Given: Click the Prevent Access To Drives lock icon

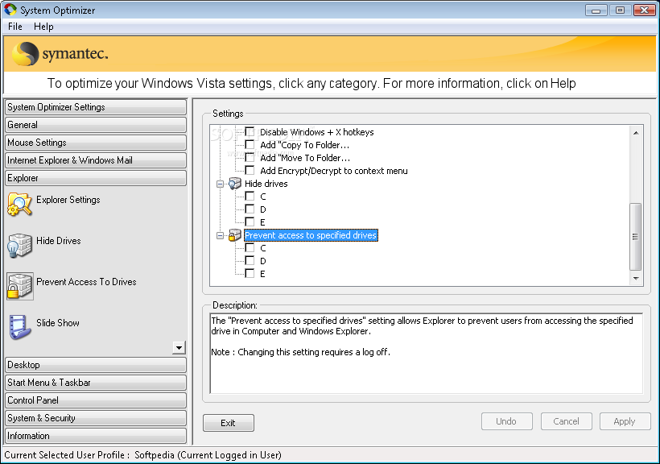Looking at the screenshot, I should (19, 286).
